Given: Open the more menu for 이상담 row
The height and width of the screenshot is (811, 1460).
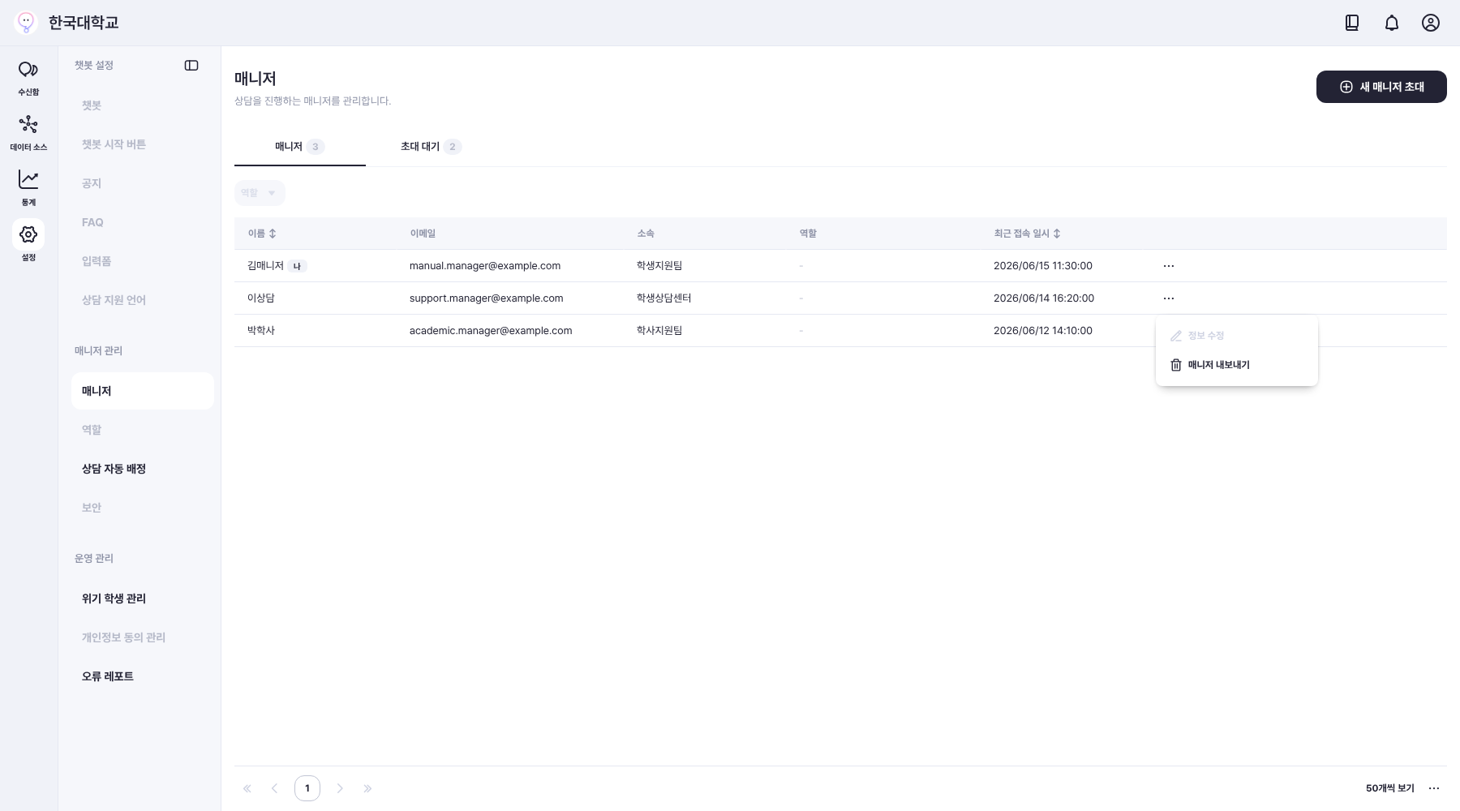Looking at the screenshot, I should click(1169, 298).
